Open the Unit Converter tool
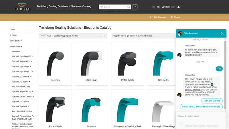Screen dimensions: 229x129 (x=158, y=17)
